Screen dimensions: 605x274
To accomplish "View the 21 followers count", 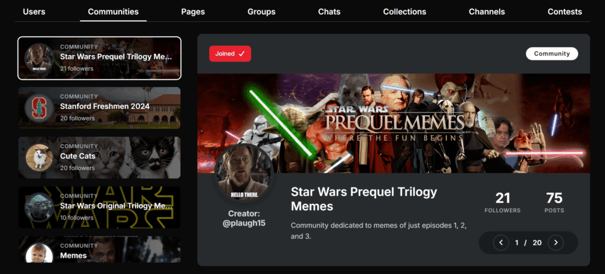I will [502, 203].
